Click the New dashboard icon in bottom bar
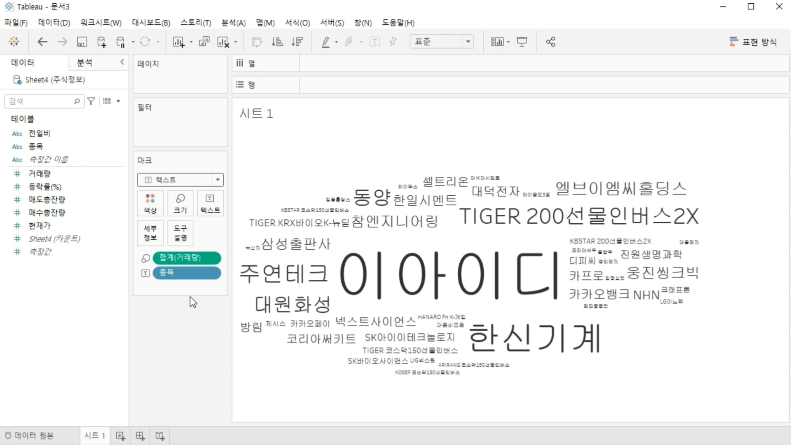 [x=140, y=436]
